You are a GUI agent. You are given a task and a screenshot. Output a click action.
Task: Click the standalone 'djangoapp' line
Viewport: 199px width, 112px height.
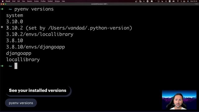[19, 53]
